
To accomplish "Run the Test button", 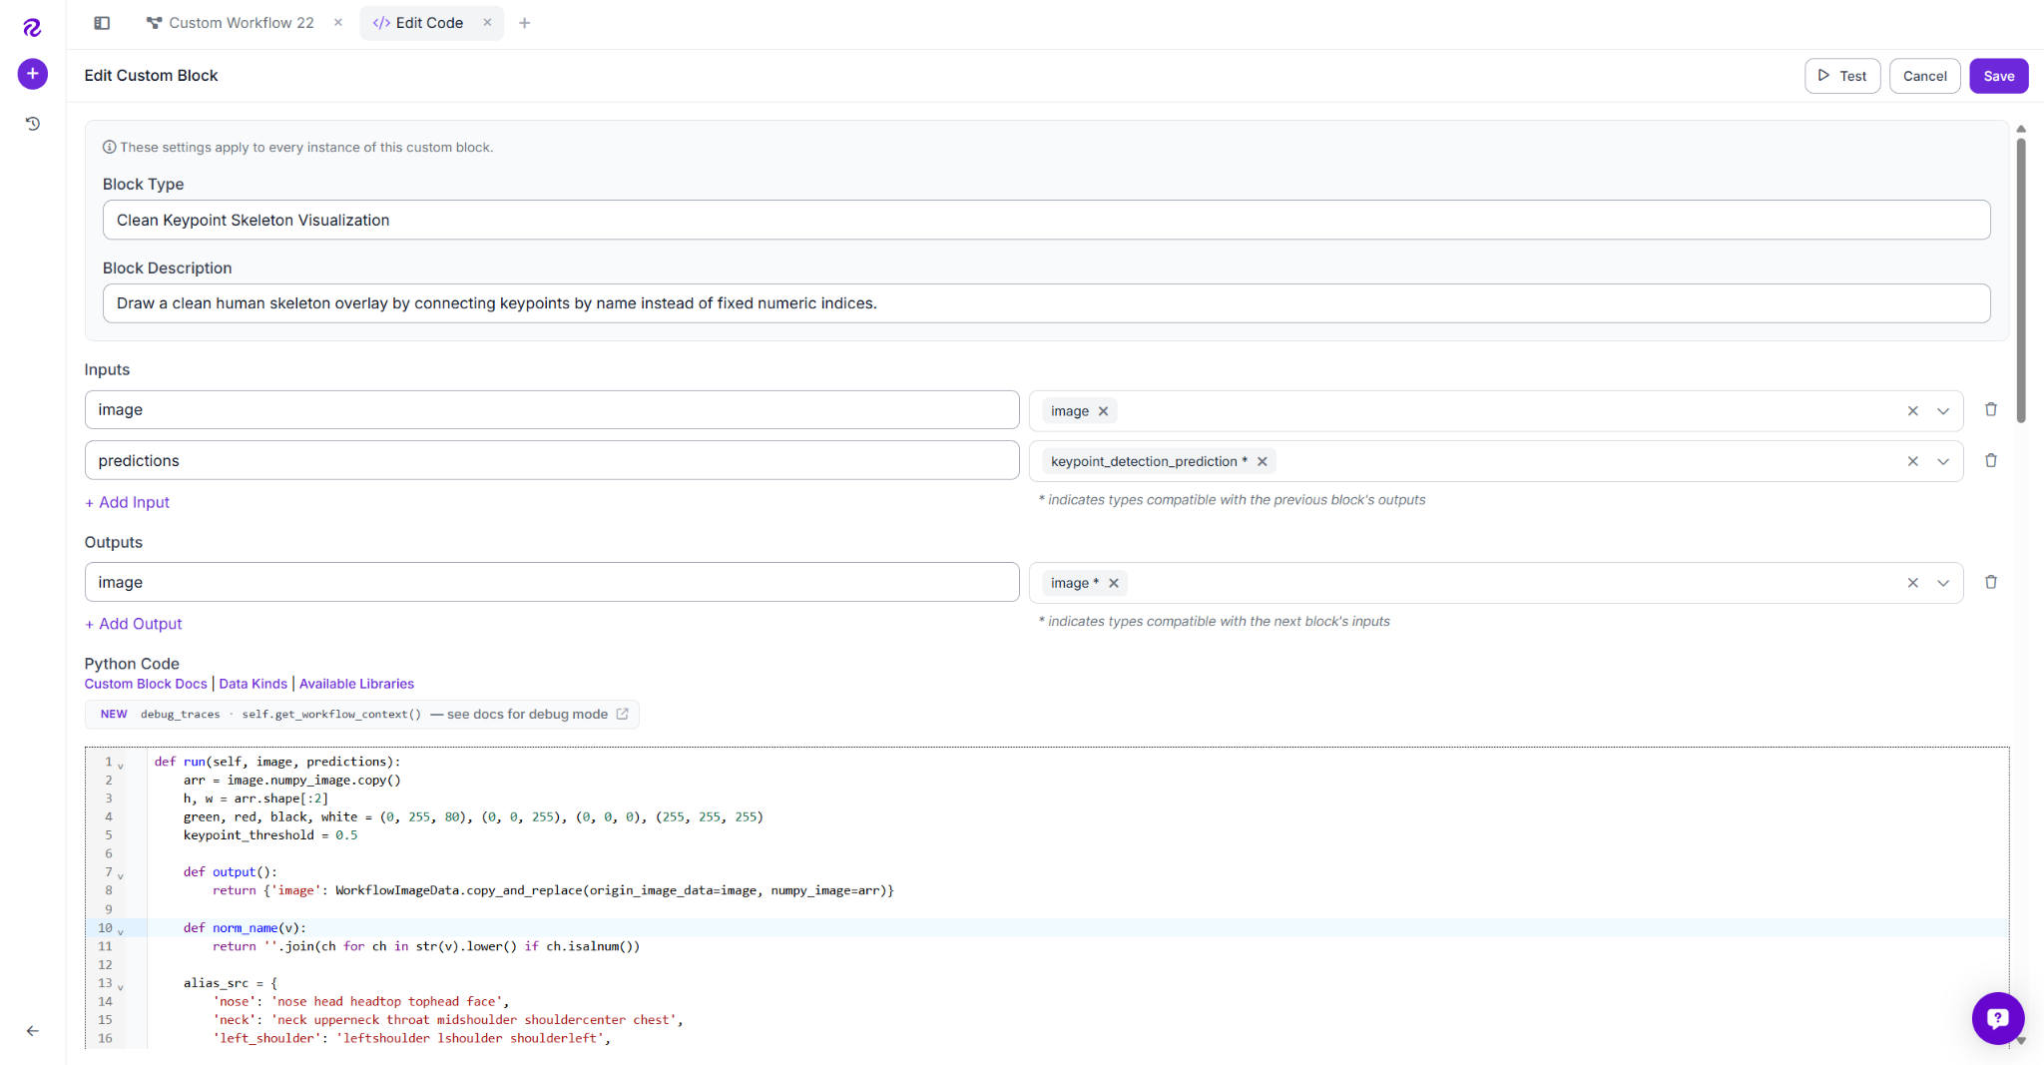I will click(x=1842, y=76).
